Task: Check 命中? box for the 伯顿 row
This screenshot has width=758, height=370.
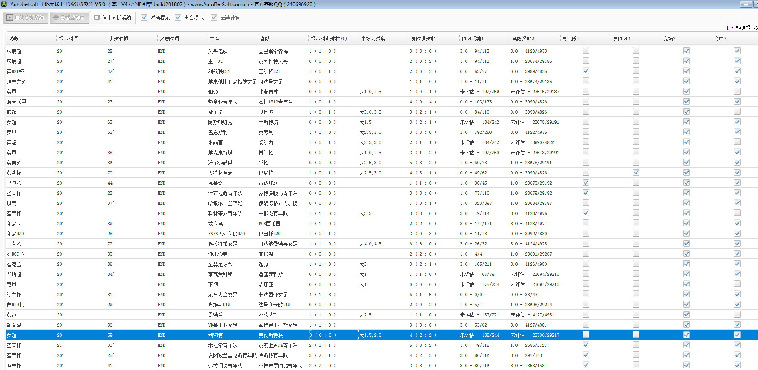Action: pos(737,91)
